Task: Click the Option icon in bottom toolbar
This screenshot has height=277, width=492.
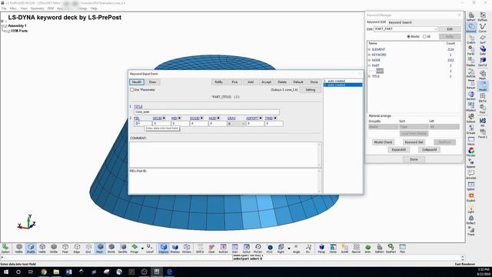Action: click(x=5, y=248)
